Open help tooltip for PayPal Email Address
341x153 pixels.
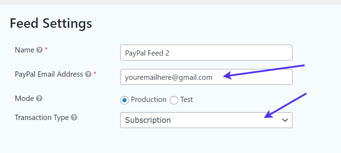click(x=88, y=75)
